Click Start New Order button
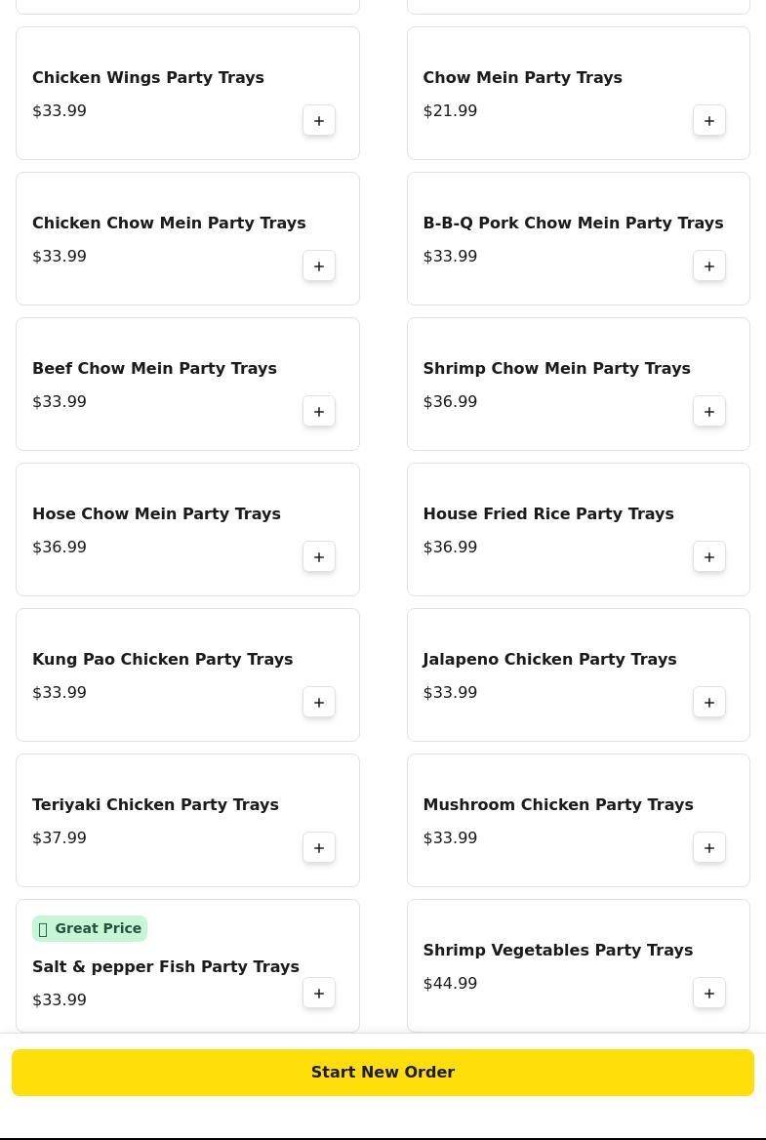Image resolution: width=766 pixels, height=1140 pixels. tap(383, 1073)
